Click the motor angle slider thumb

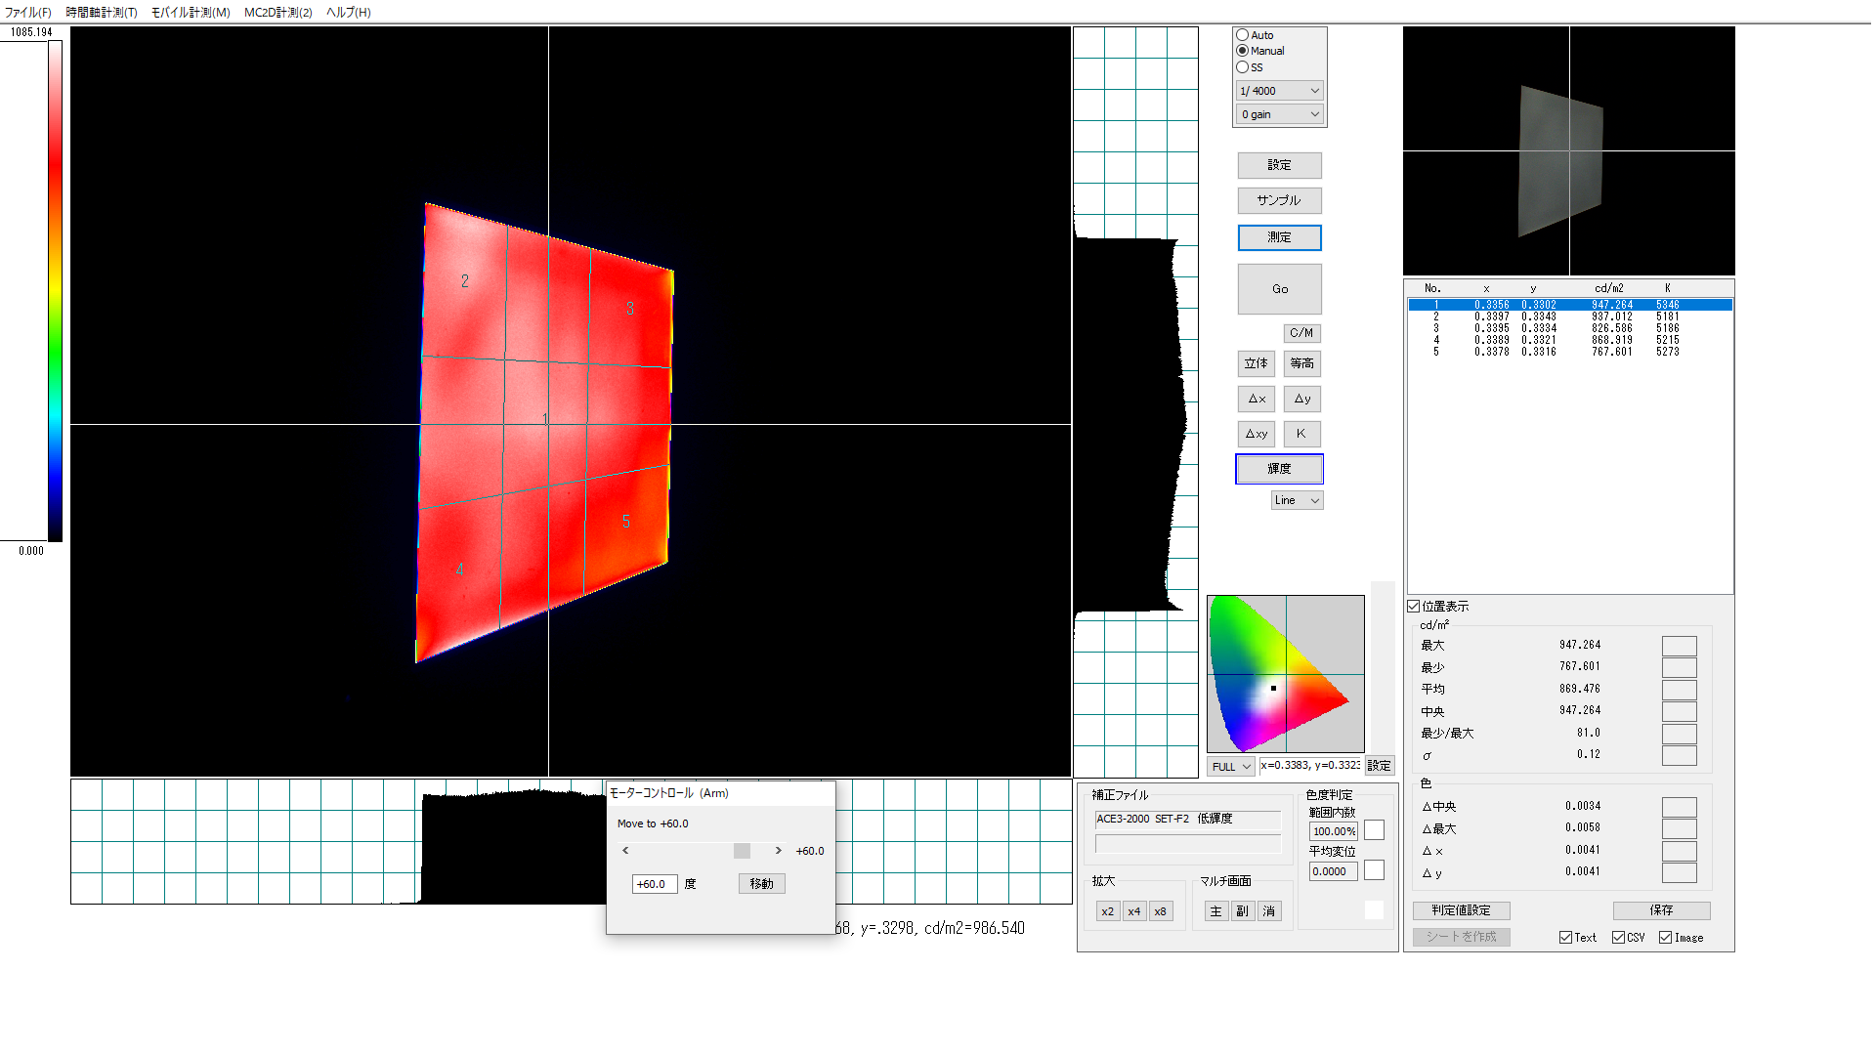click(x=742, y=851)
